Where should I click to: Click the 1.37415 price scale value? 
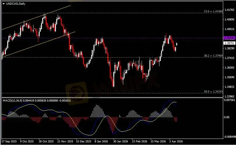point(229,58)
